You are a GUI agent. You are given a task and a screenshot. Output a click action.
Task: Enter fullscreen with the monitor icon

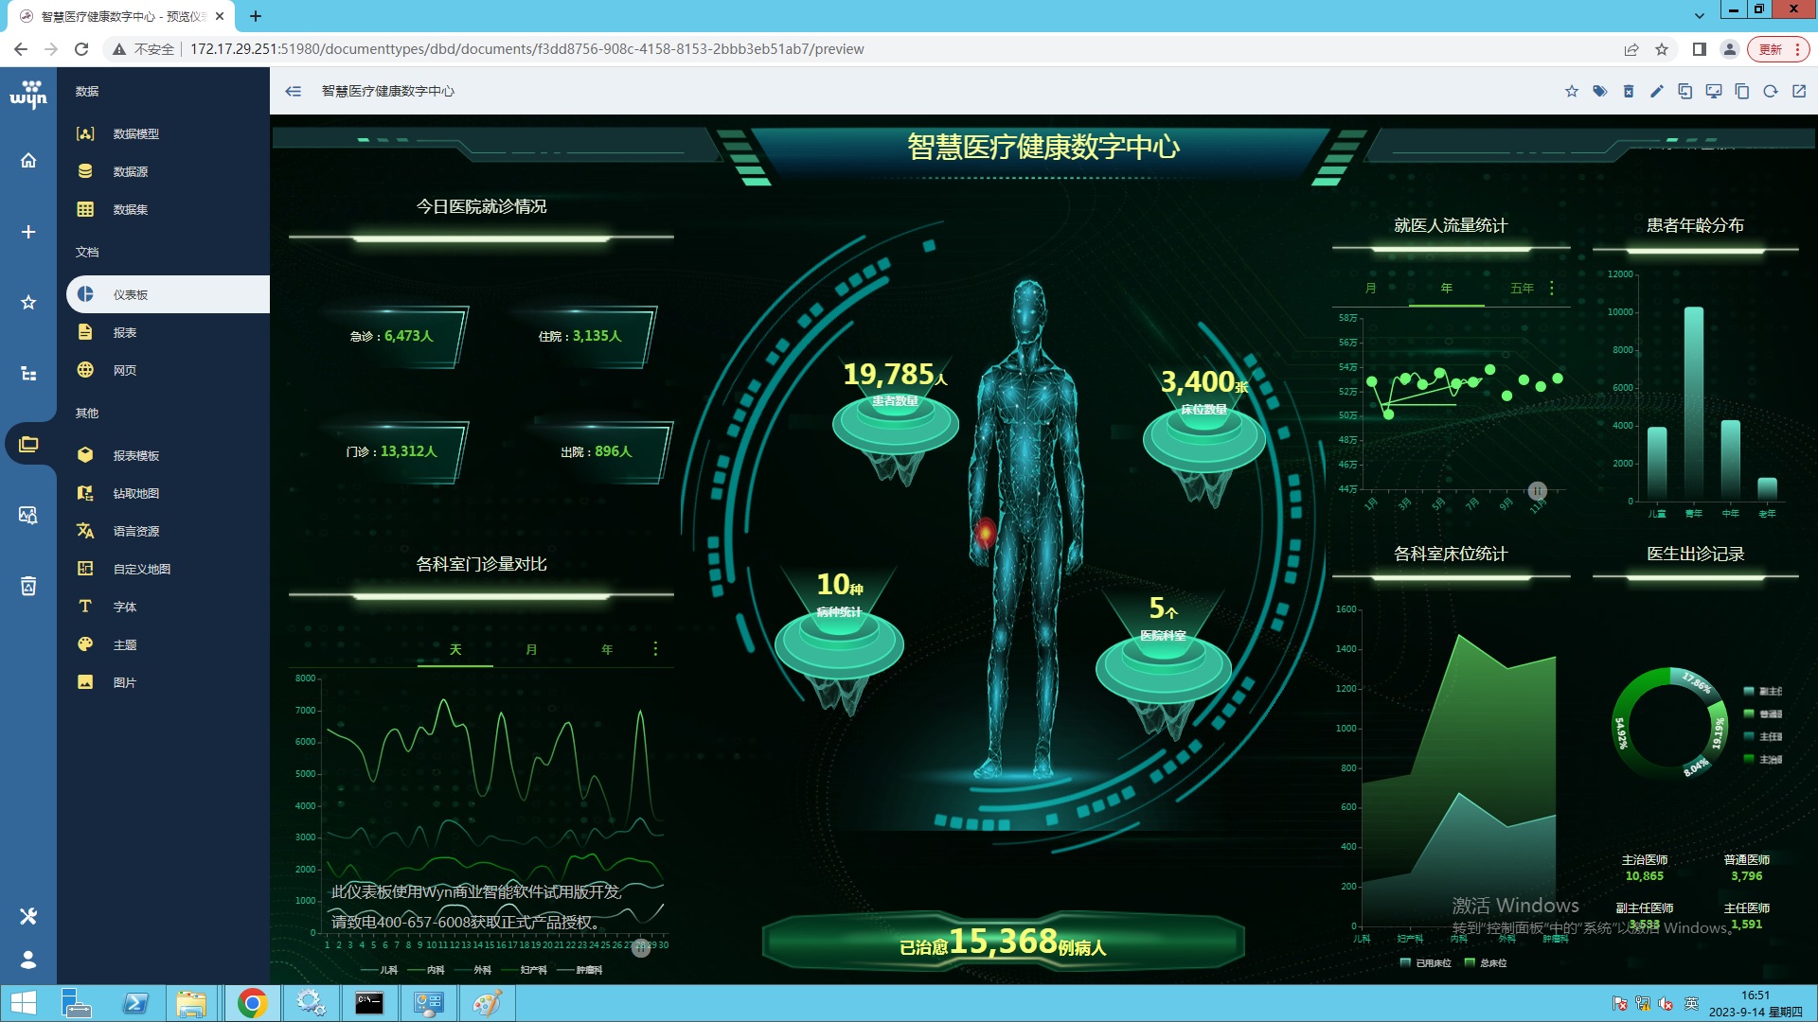[1713, 91]
